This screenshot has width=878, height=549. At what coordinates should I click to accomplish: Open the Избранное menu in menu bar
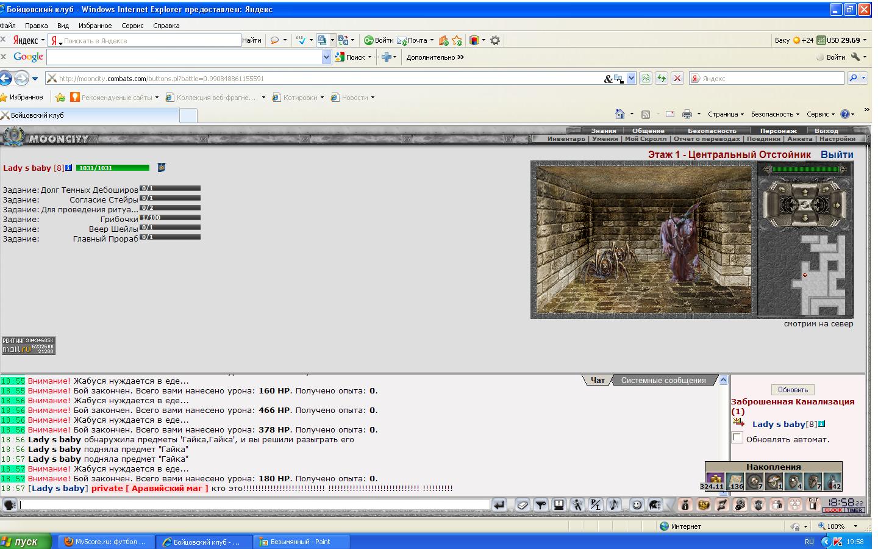[x=95, y=26]
